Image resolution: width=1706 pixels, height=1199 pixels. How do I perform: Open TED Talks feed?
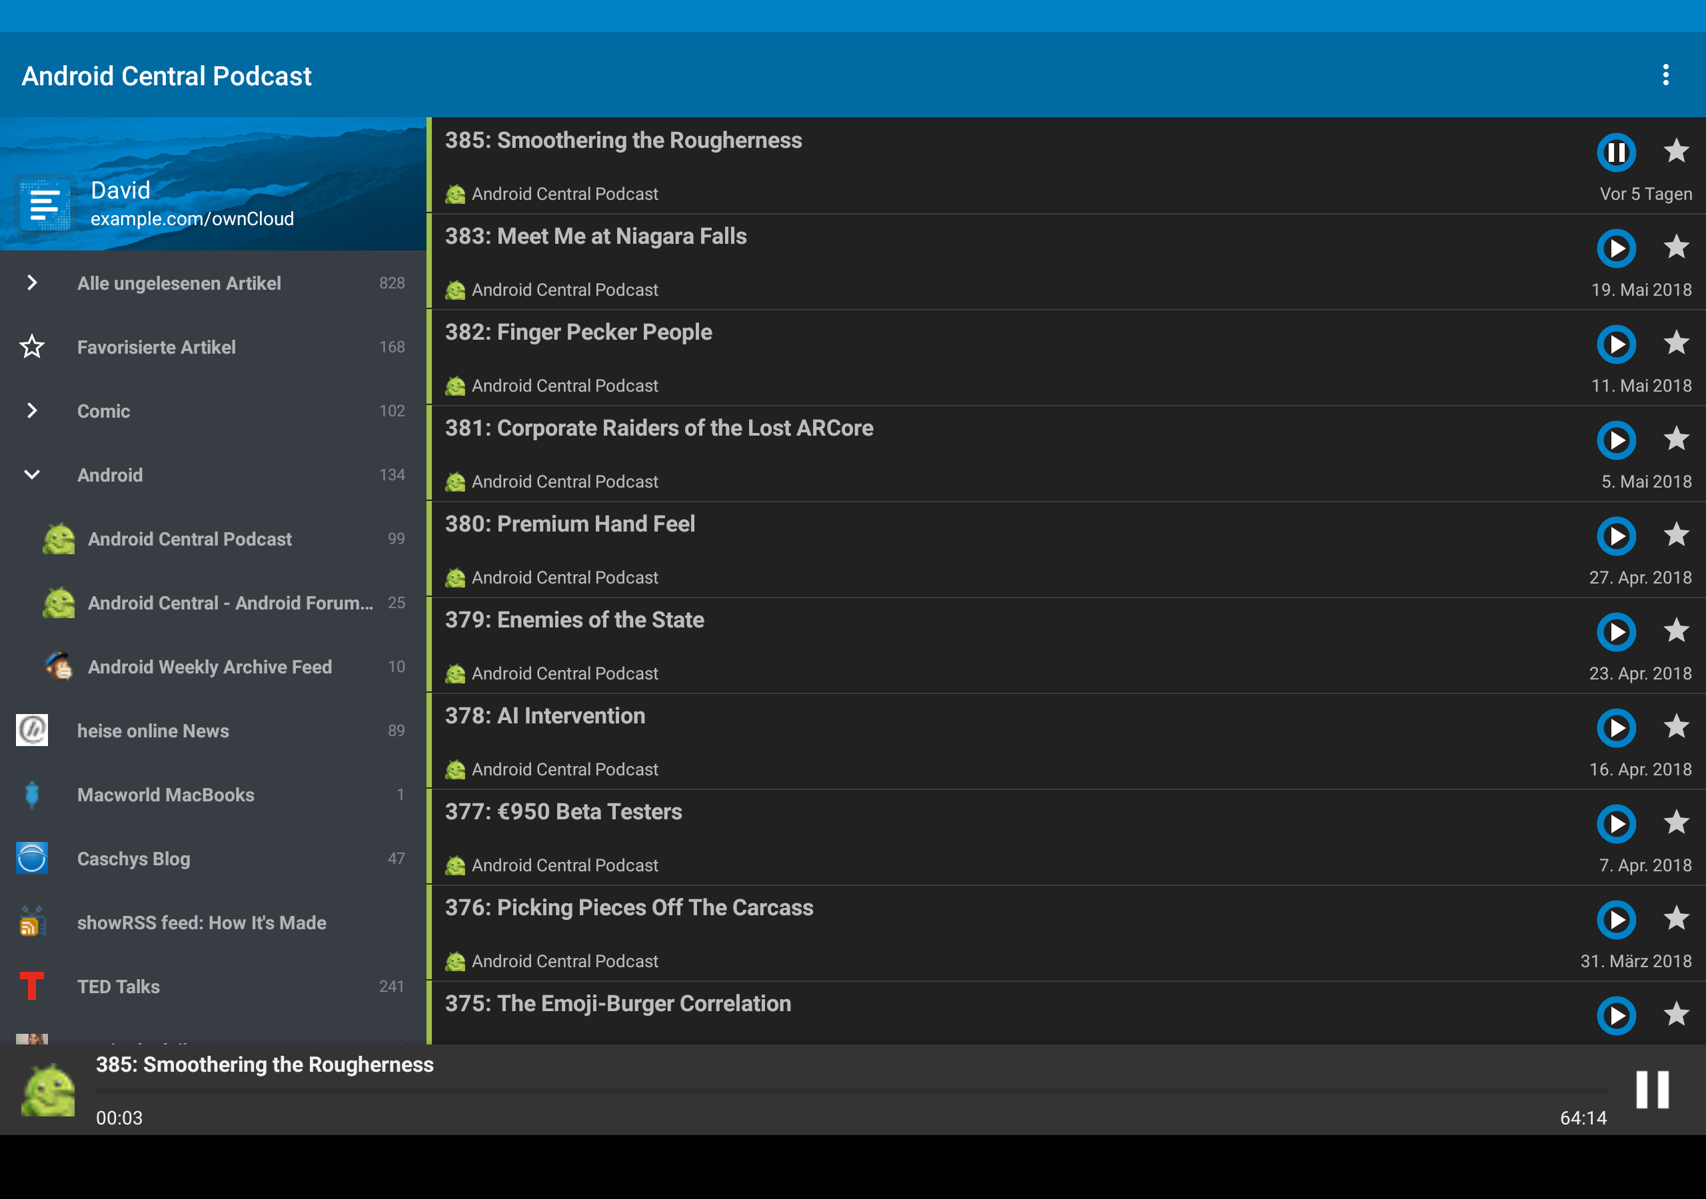click(119, 987)
